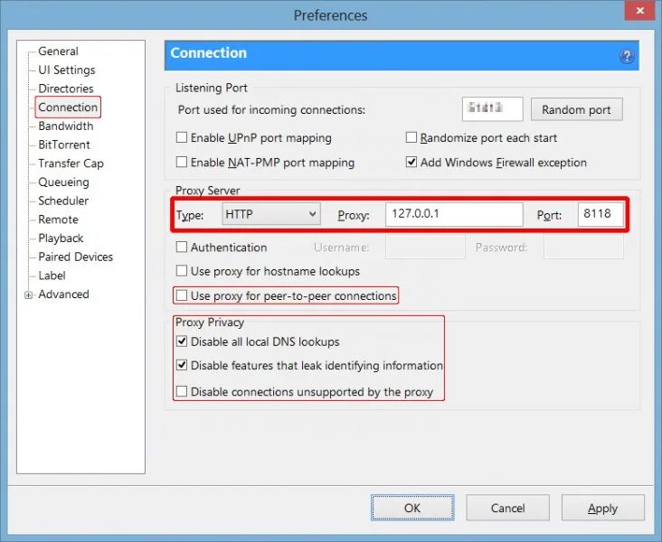Click the proxy Port field
Screen dimensions: 662x542
click(x=601, y=214)
